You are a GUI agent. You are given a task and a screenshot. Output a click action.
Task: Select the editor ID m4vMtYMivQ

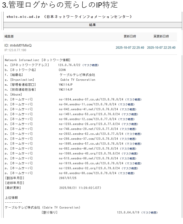click(18, 46)
